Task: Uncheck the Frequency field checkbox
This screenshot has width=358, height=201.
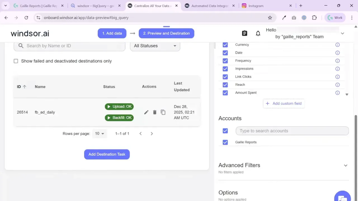Action: pyautogui.click(x=225, y=61)
